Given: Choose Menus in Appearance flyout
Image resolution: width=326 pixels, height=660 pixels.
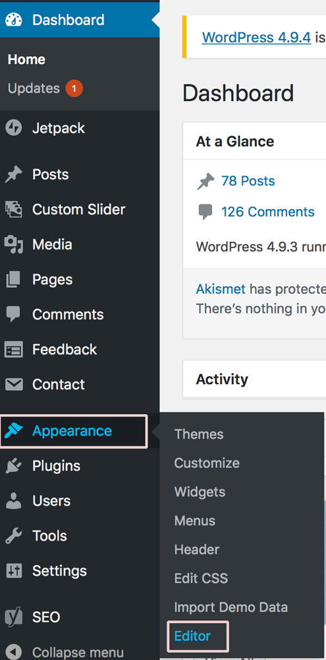Looking at the screenshot, I should pyautogui.click(x=194, y=521).
